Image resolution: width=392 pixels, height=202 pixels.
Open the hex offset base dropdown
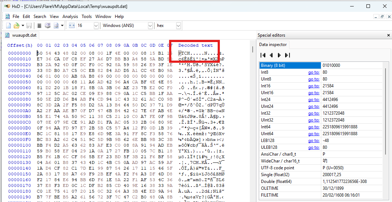click(178, 26)
